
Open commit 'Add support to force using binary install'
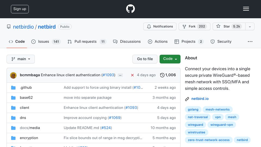pos(98,87)
